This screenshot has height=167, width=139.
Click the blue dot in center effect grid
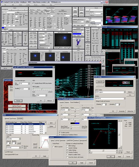click(x=50, y=56)
